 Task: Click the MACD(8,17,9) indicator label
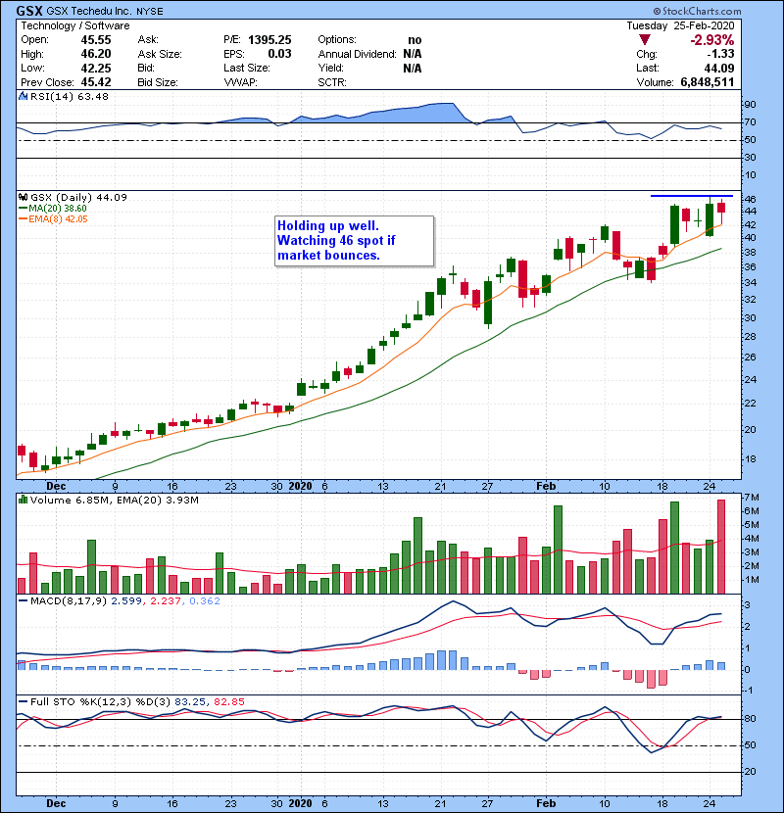(68, 600)
